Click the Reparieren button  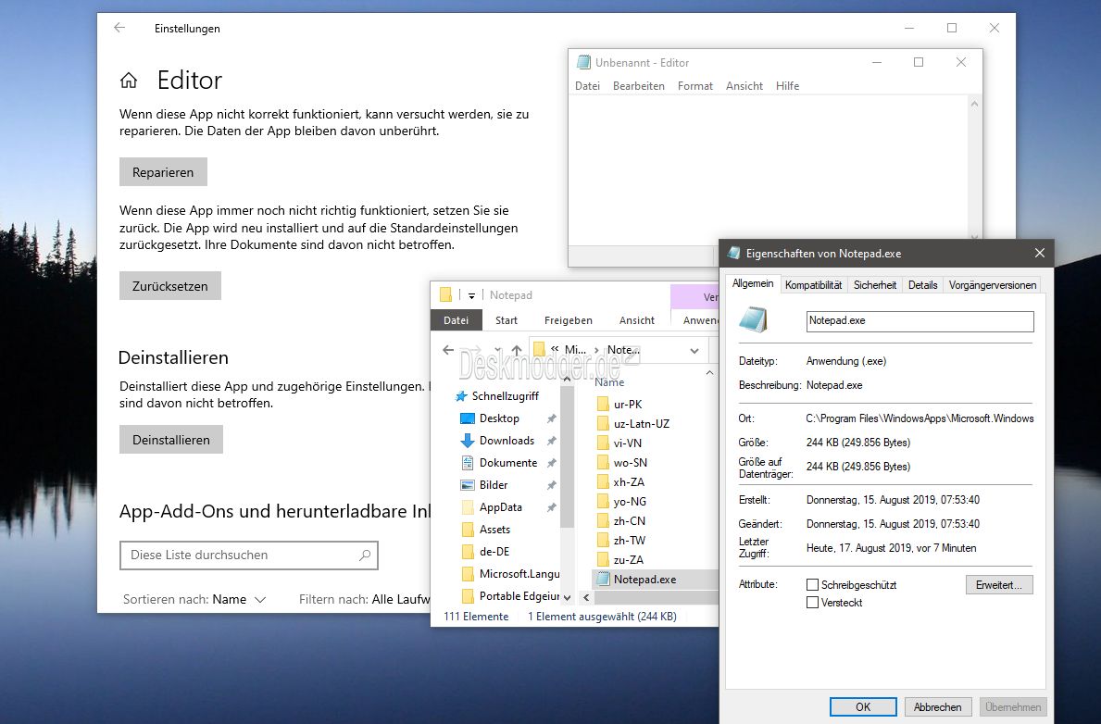(x=163, y=172)
